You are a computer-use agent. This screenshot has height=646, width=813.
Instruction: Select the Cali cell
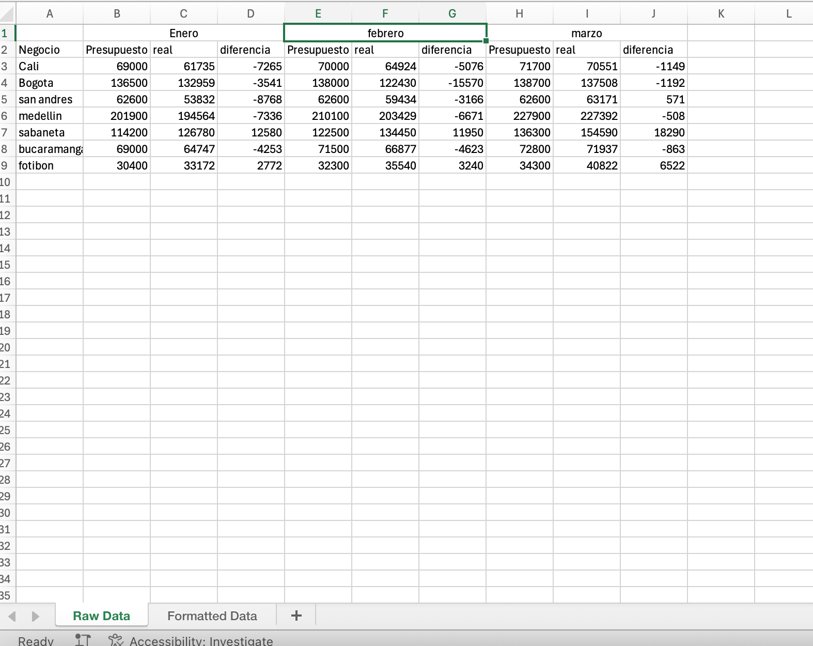click(50, 66)
